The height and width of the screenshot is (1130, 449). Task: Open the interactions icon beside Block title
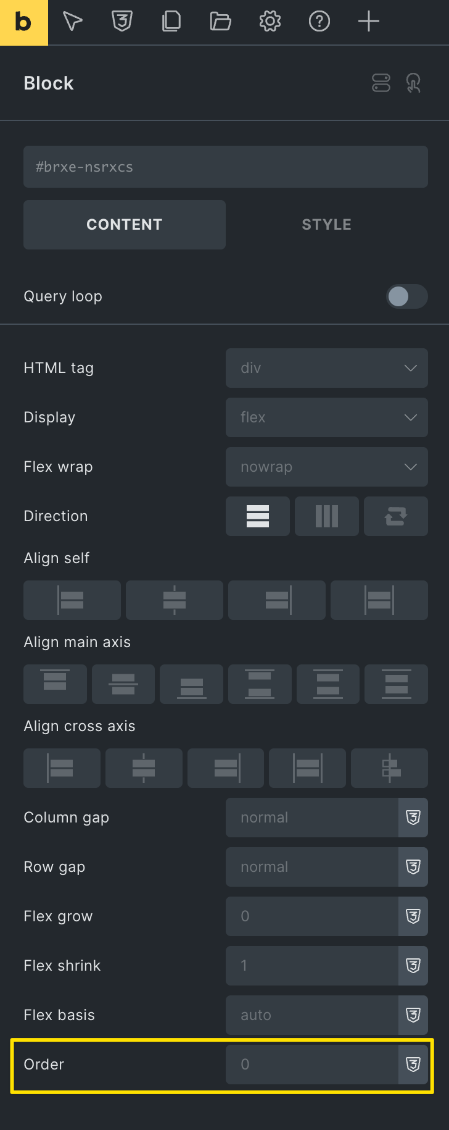click(414, 83)
